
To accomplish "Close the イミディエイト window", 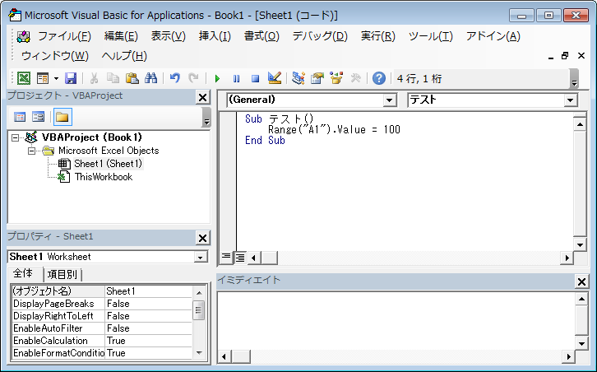I will point(581,282).
